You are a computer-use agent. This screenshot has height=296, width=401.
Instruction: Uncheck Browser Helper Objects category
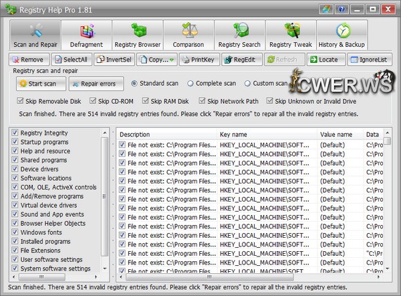[x=15, y=223]
